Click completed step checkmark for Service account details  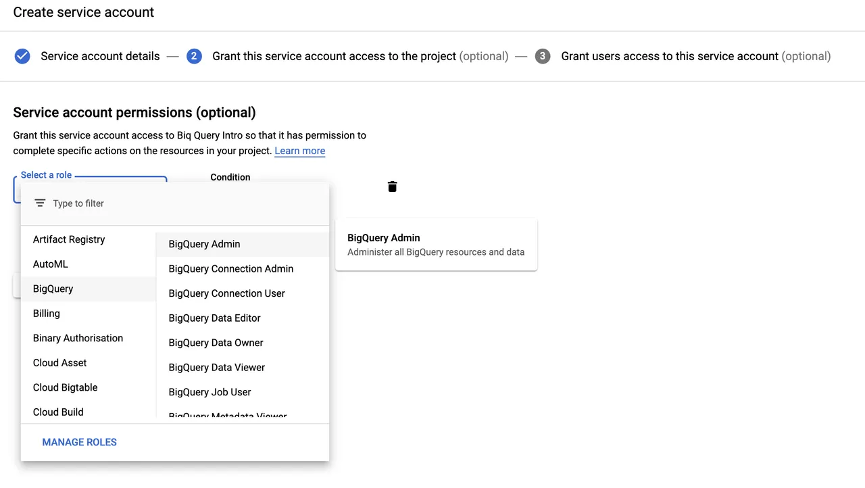click(22, 56)
